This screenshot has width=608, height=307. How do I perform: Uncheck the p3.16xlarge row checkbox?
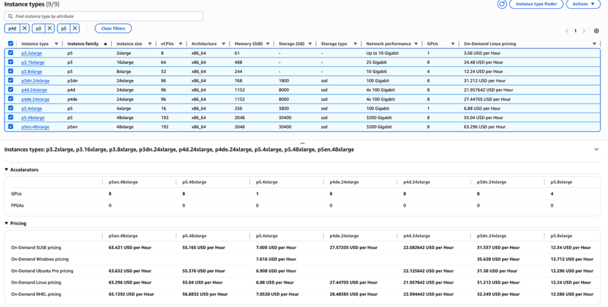[11, 62]
